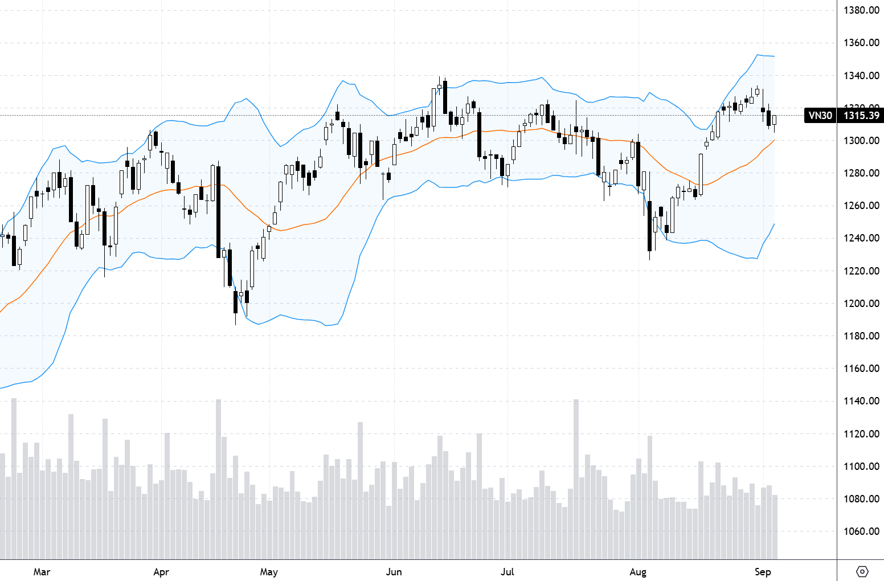884x581 pixels.
Task: Click the 1340.00 price scale label
Action: (861, 75)
